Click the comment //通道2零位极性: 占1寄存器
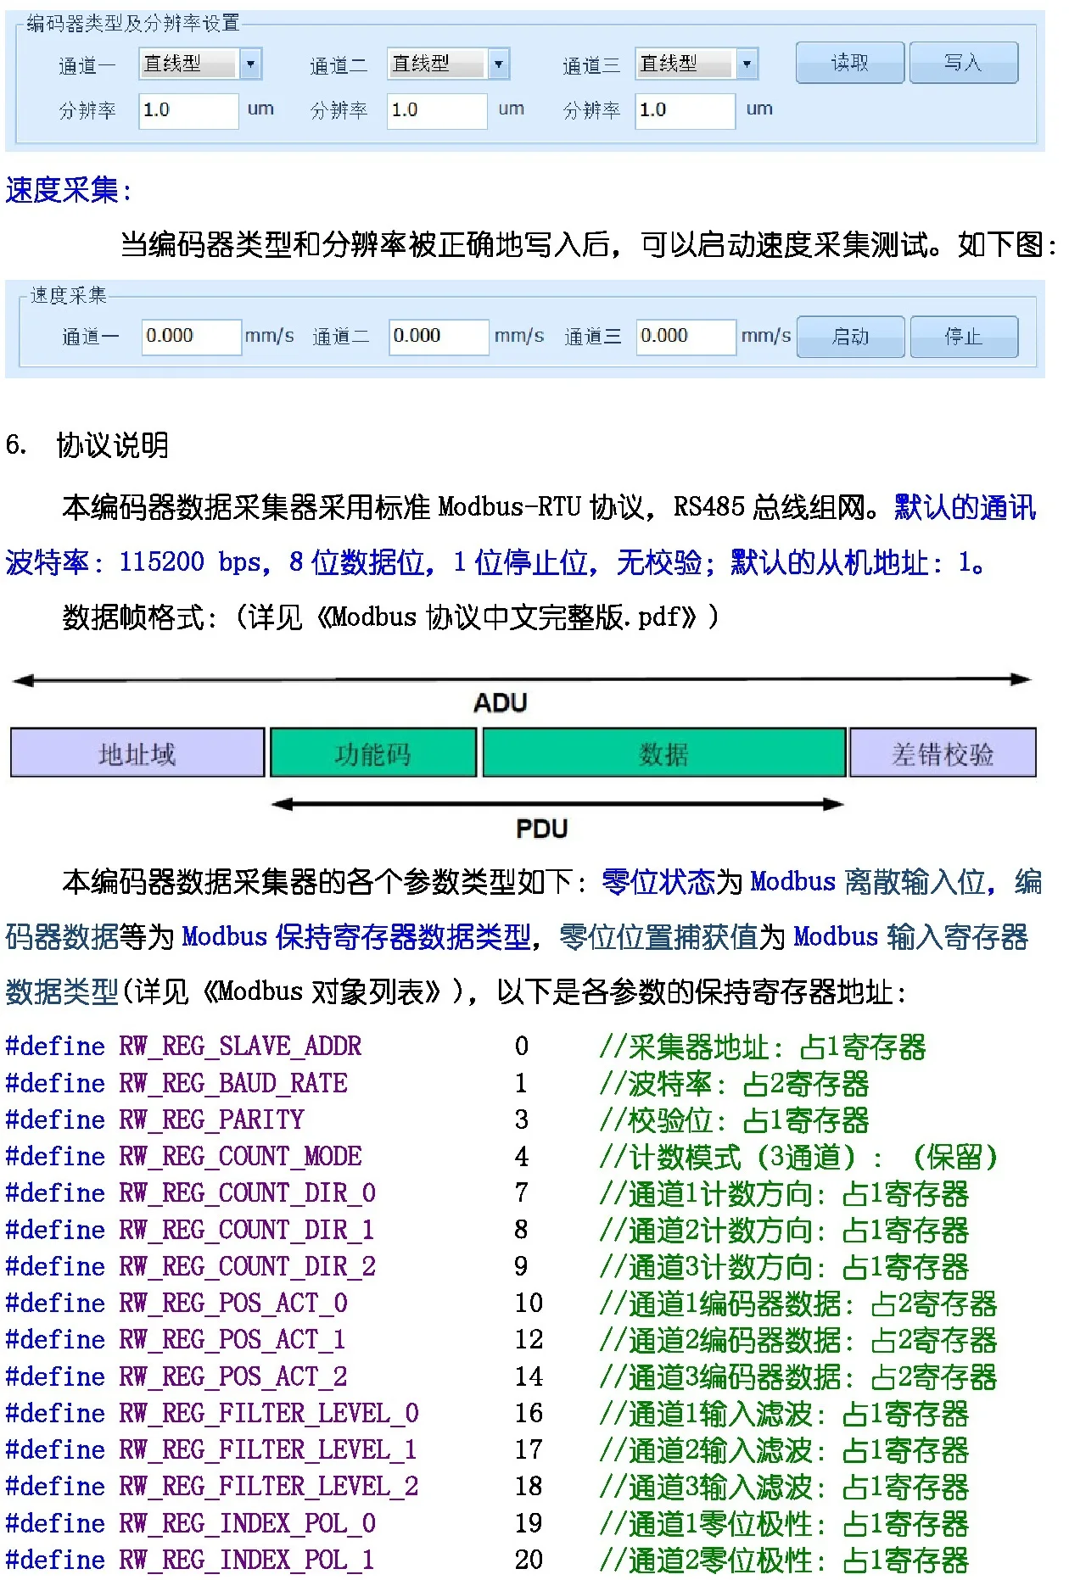This screenshot has width=1069, height=1580. click(x=784, y=1560)
